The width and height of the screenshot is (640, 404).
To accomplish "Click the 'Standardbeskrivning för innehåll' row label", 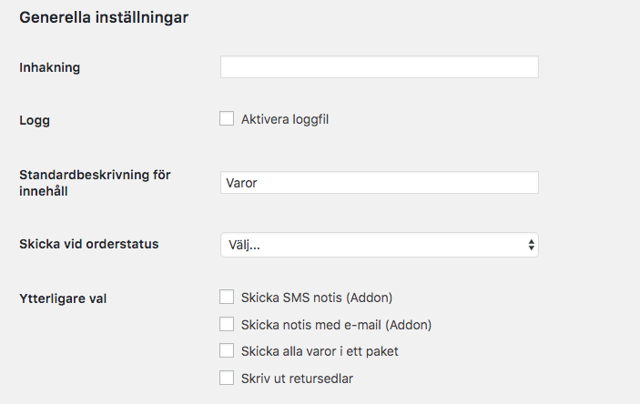I will (95, 182).
